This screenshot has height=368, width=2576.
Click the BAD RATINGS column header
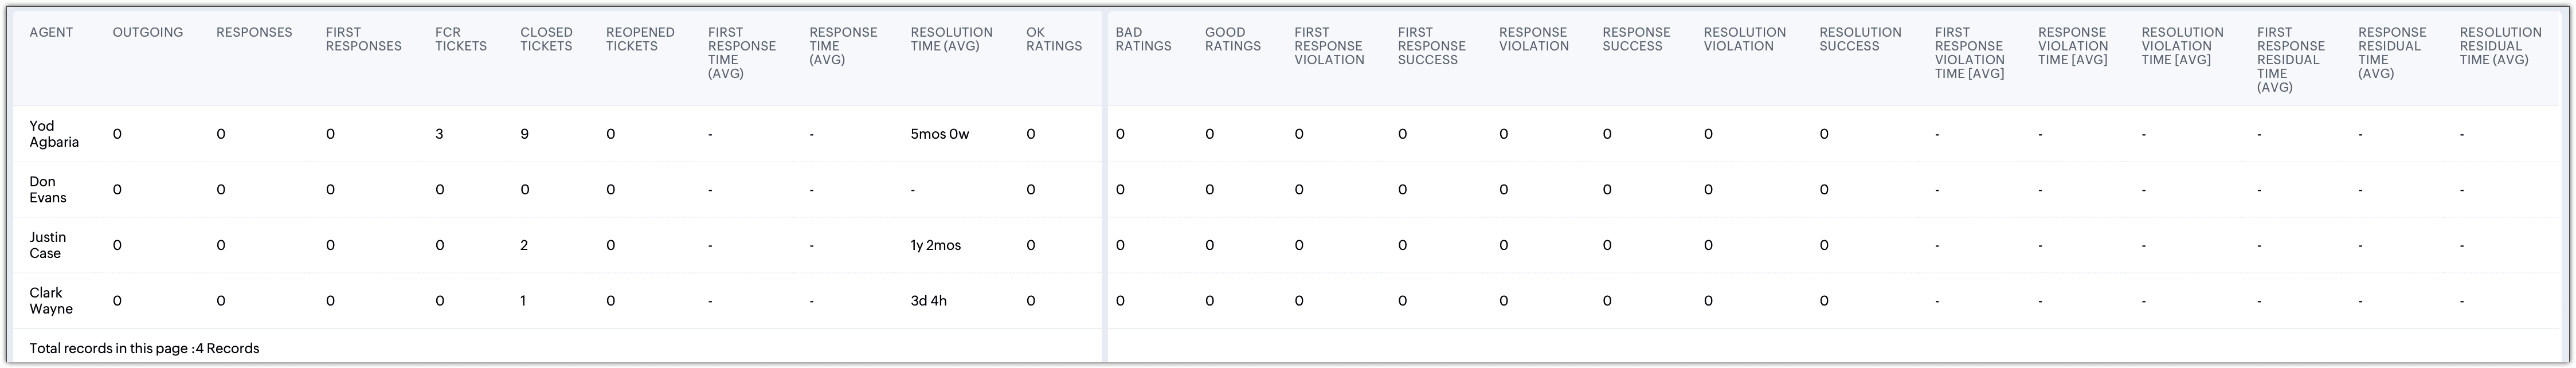(1143, 39)
